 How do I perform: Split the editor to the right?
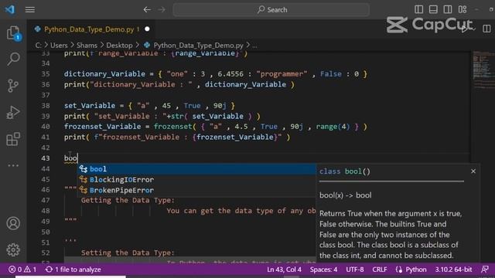click(x=486, y=29)
